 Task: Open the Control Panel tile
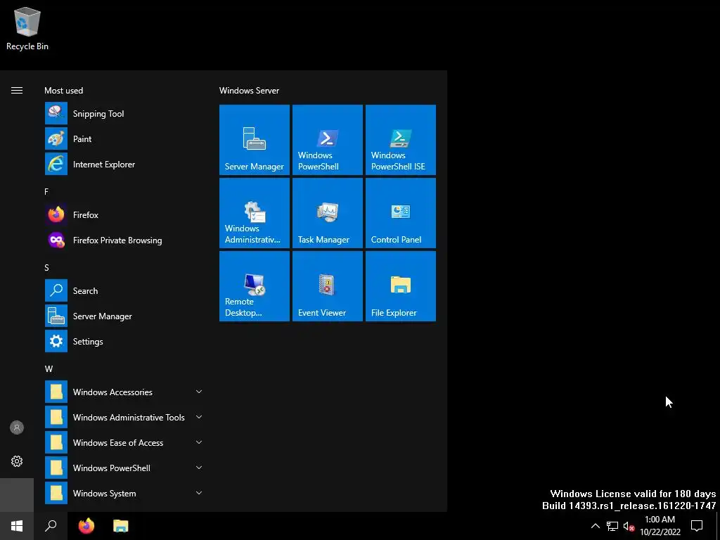(400, 213)
